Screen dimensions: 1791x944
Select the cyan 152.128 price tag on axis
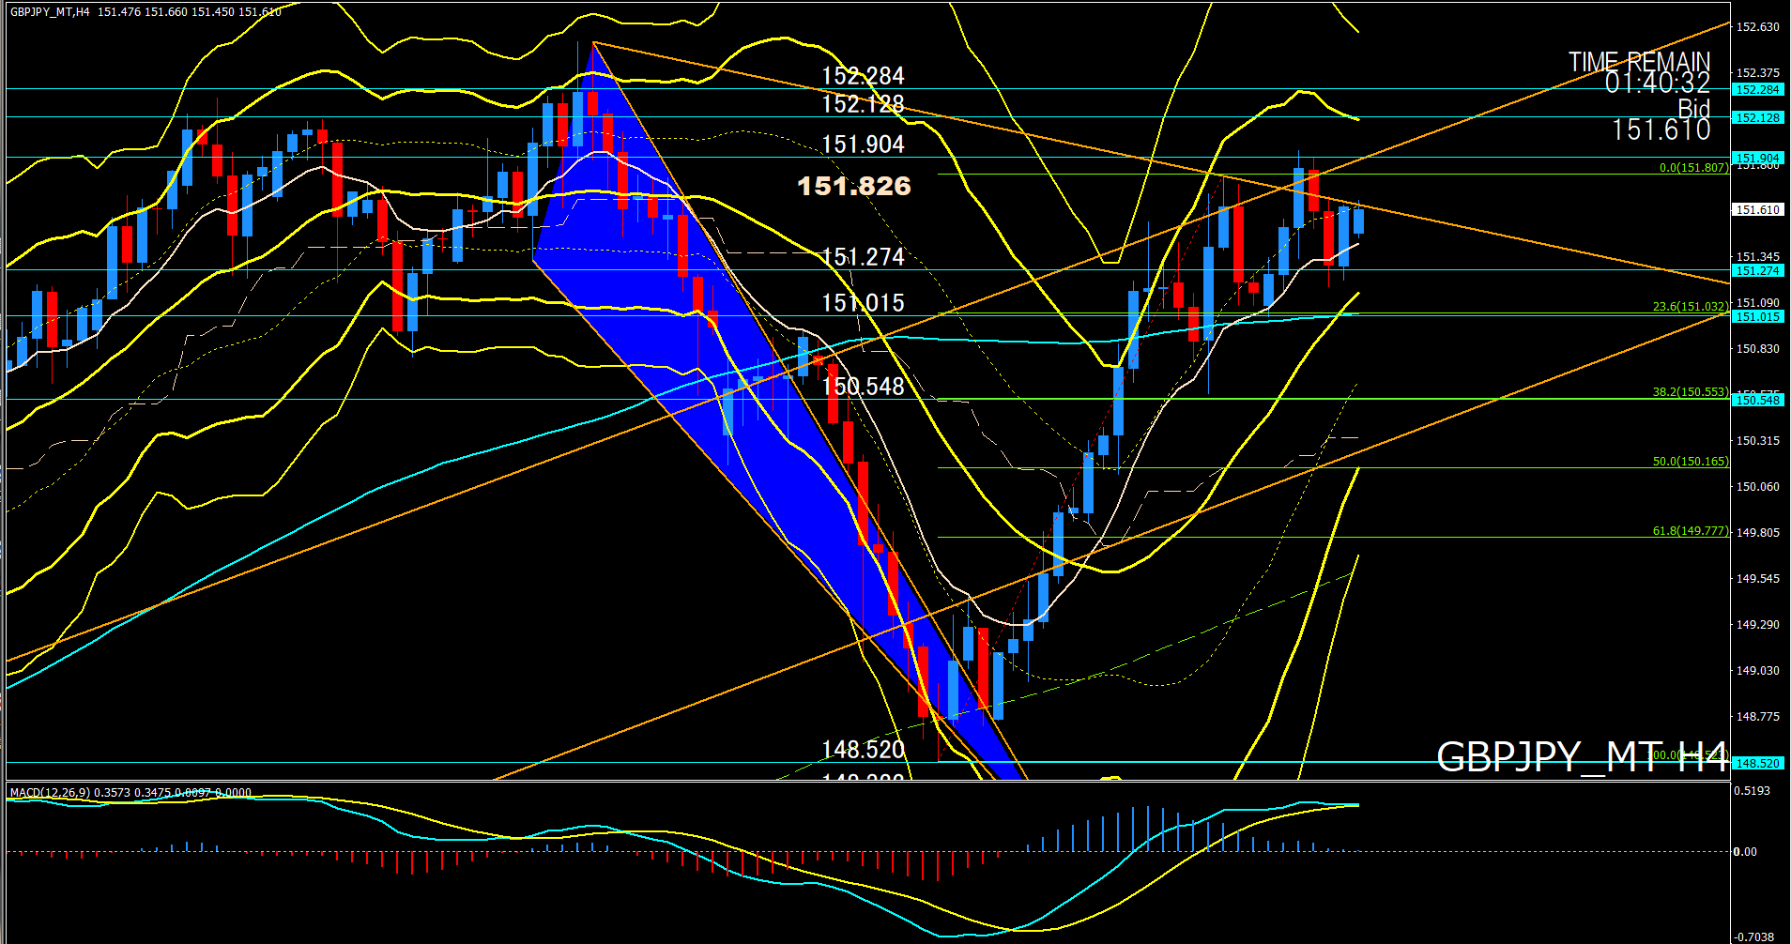(1757, 118)
